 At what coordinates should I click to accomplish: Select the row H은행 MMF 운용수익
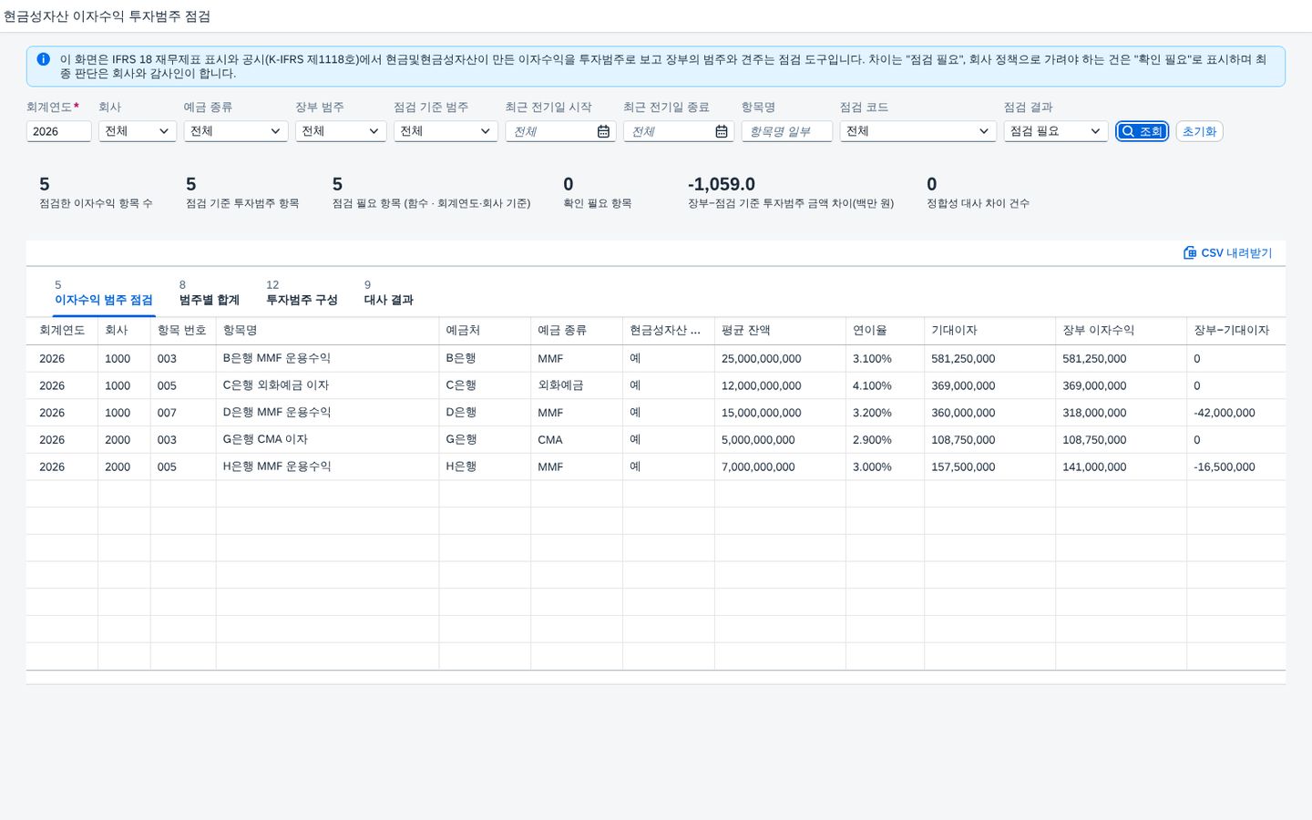click(656, 466)
